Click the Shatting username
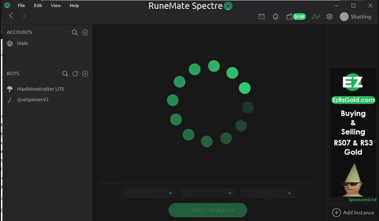Viewport: 379px width, 221px height. [x=361, y=17]
